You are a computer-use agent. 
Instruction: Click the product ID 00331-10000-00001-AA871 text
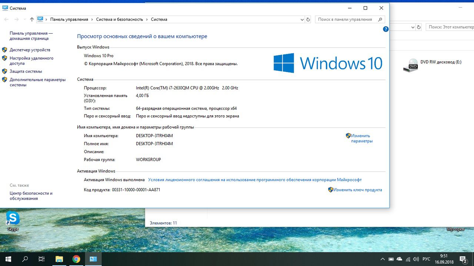point(136,190)
